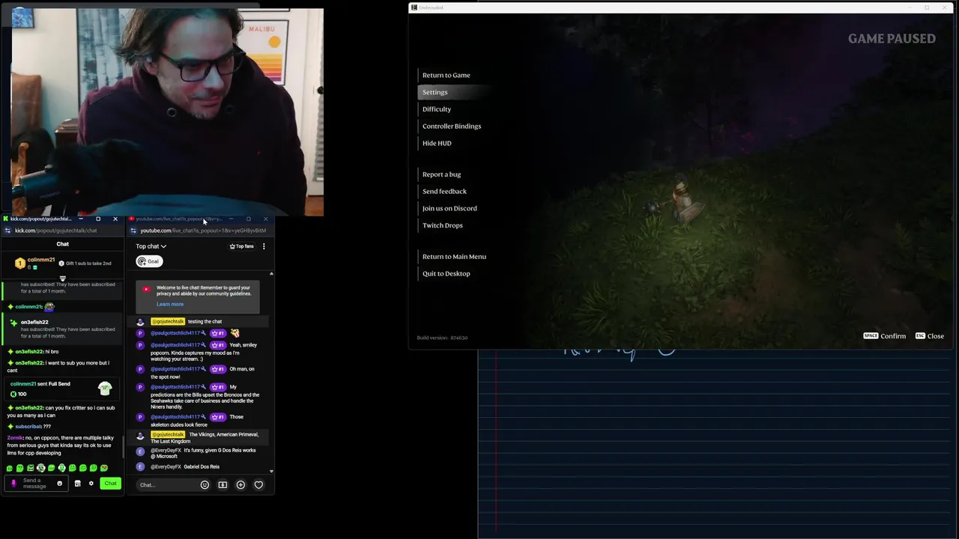959x539 pixels.
Task: Select Return to Game in pause menu
Action: [x=447, y=76]
